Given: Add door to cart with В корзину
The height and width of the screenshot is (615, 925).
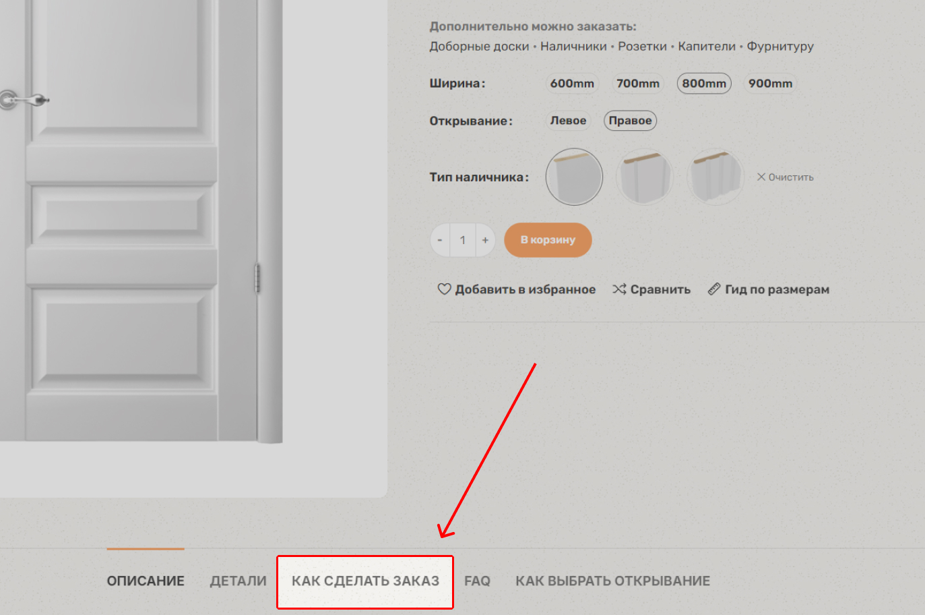Looking at the screenshot, I should tap(548, 240).
